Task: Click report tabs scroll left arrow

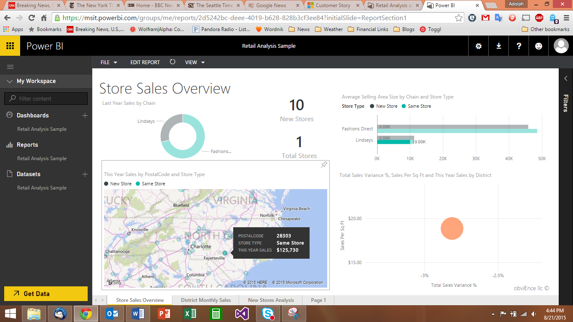Action: click(96, 300)
